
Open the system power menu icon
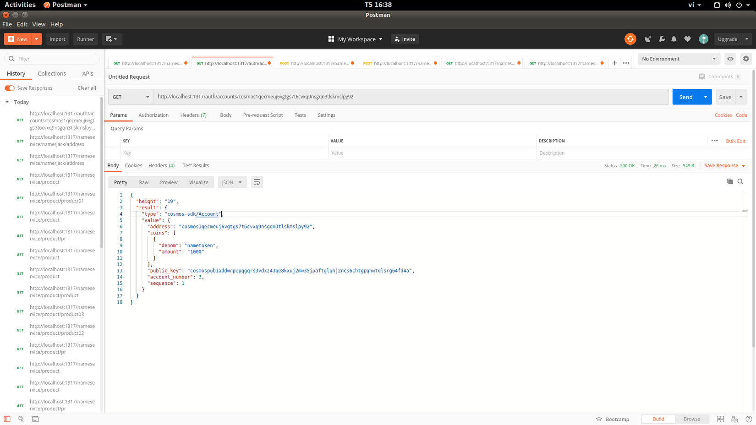coord(739,5)
